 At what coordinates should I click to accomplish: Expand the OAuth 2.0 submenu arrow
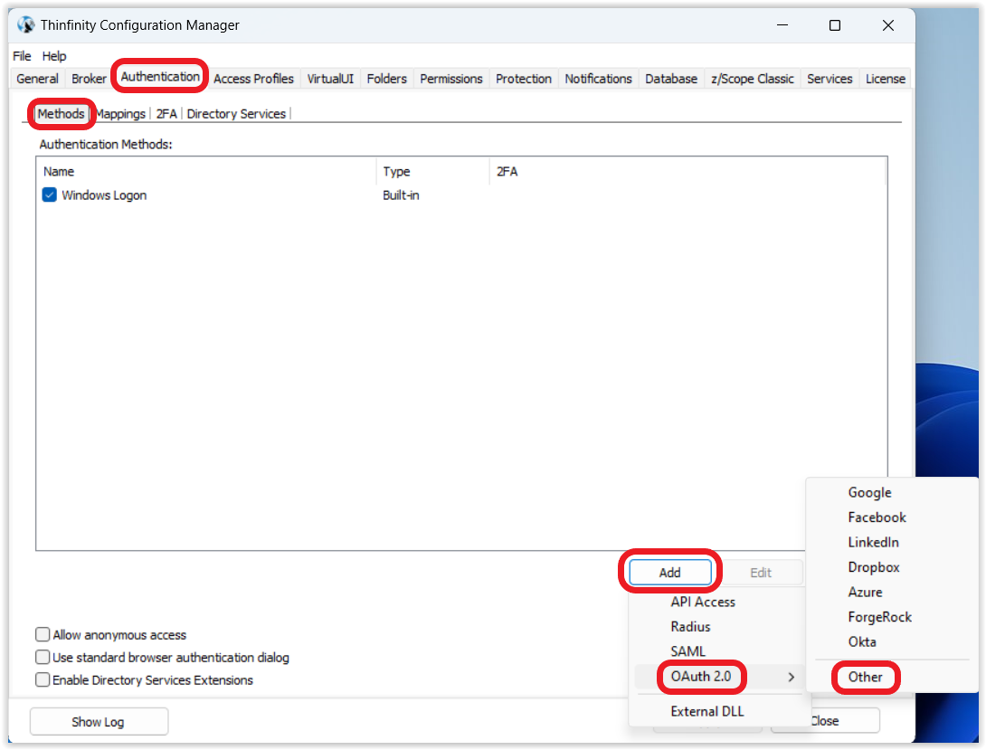[792, 677]
